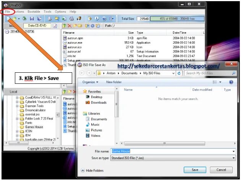Click Add Files icon in image pane toolbar
The image size is (241, 181).
pos(87,26)
